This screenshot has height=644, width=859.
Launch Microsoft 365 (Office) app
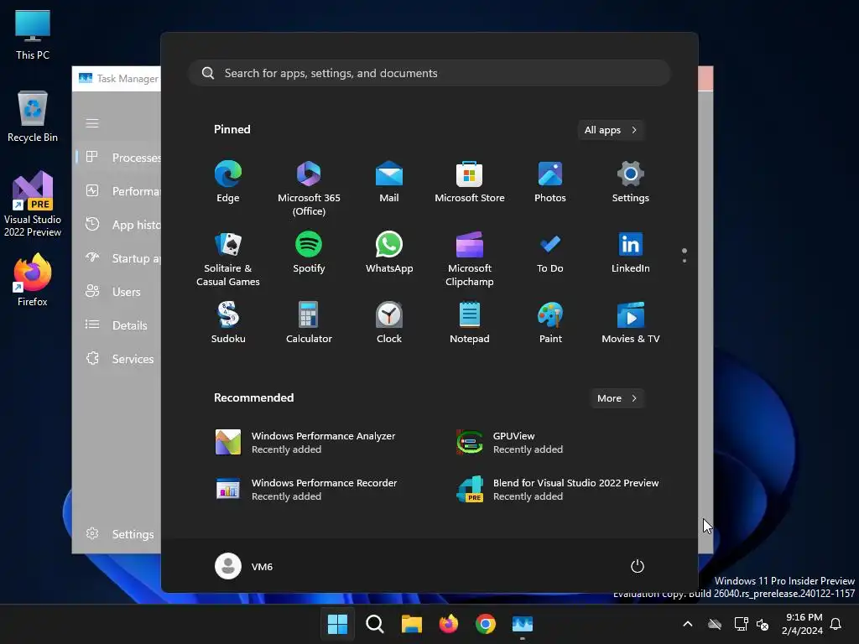309,188
